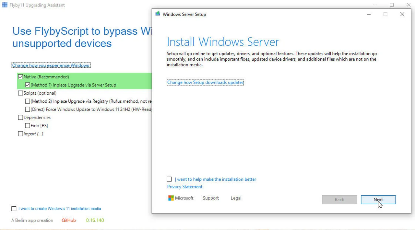Screen dimensions: 415x230
Task: Minimize the Windows Server Setup window
Action: pyautogui.click(x=369, y=14)
